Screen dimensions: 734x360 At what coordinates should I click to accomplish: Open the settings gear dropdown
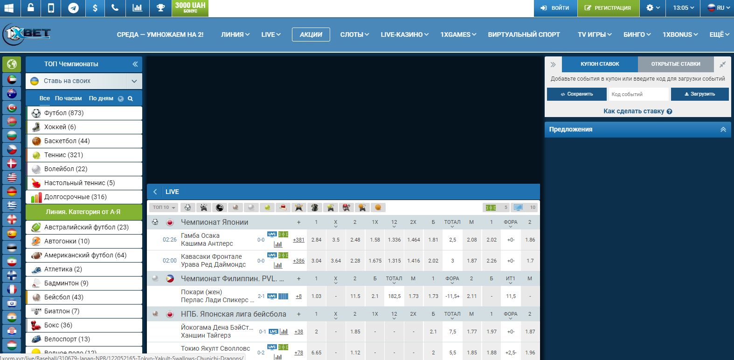click(x=653, y=8)
